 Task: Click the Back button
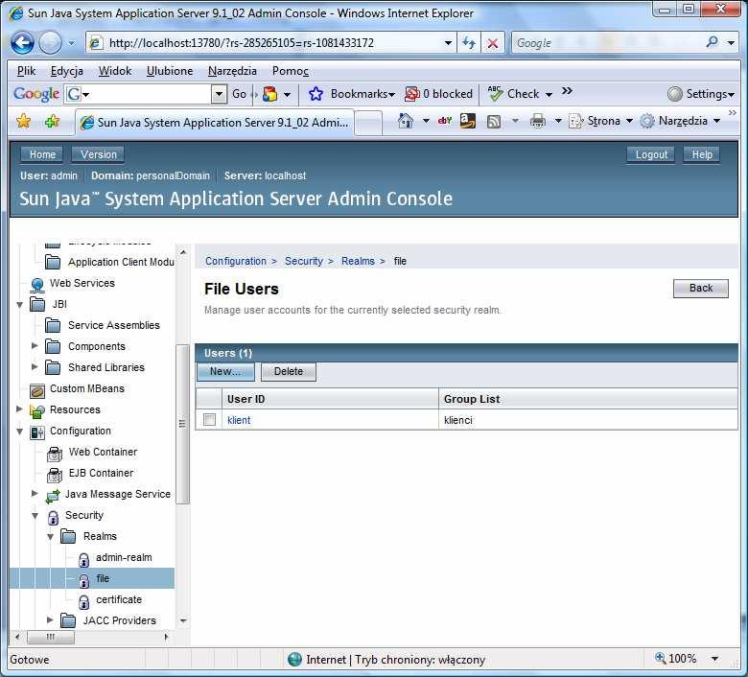(701, 289)
